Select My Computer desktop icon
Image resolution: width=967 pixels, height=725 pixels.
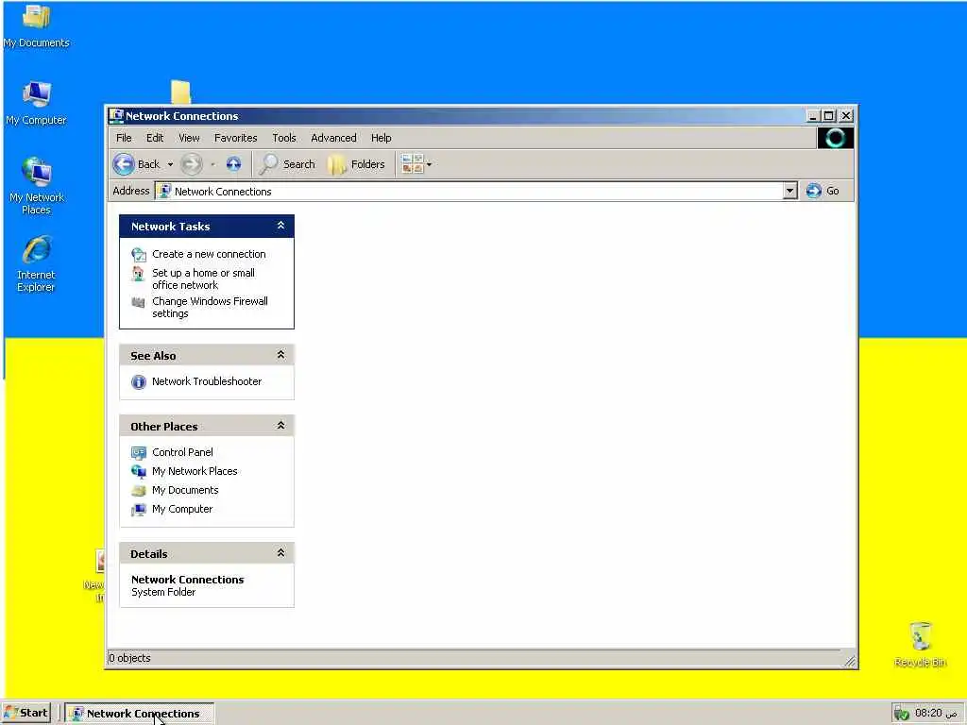37,104
